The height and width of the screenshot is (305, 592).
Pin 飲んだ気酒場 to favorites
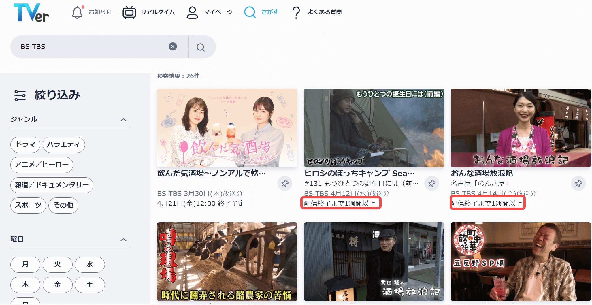[x=285, y=183]
